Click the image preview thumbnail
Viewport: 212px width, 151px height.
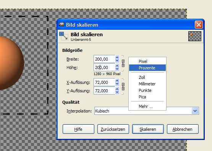point(195,36)
